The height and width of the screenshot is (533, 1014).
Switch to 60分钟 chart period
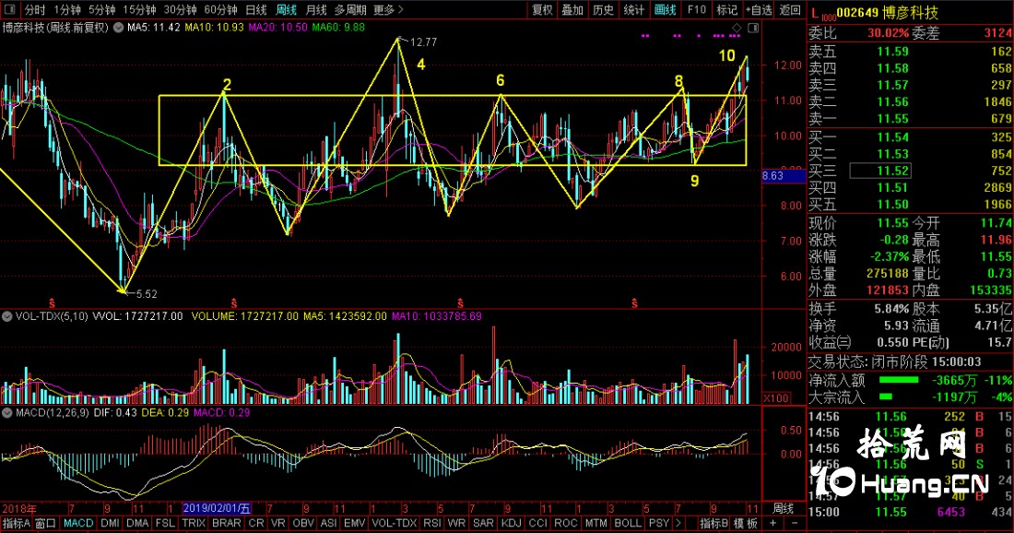pyautogui.click(x=221, y=10)
